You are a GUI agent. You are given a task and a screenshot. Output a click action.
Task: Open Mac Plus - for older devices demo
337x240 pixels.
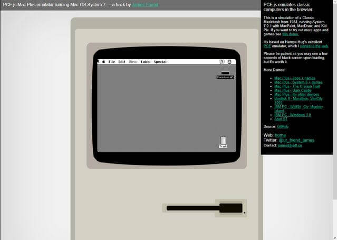[296, 95]
